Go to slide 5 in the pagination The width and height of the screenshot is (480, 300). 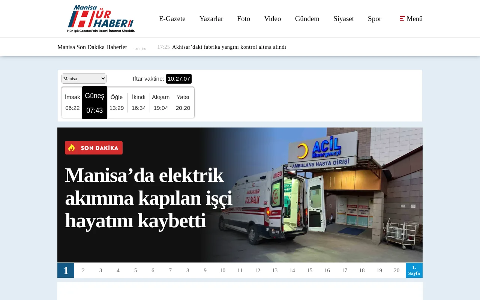coord(135,270)
